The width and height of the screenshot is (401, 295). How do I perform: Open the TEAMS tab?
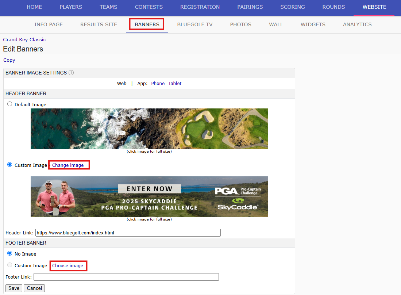coord(108,7)
